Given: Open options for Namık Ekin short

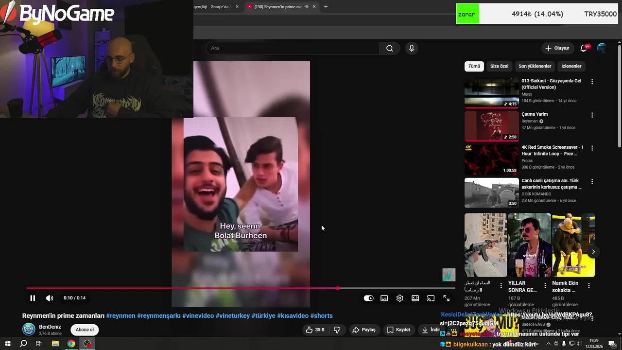Looking at the screenshot, I should tap(588, 285).
